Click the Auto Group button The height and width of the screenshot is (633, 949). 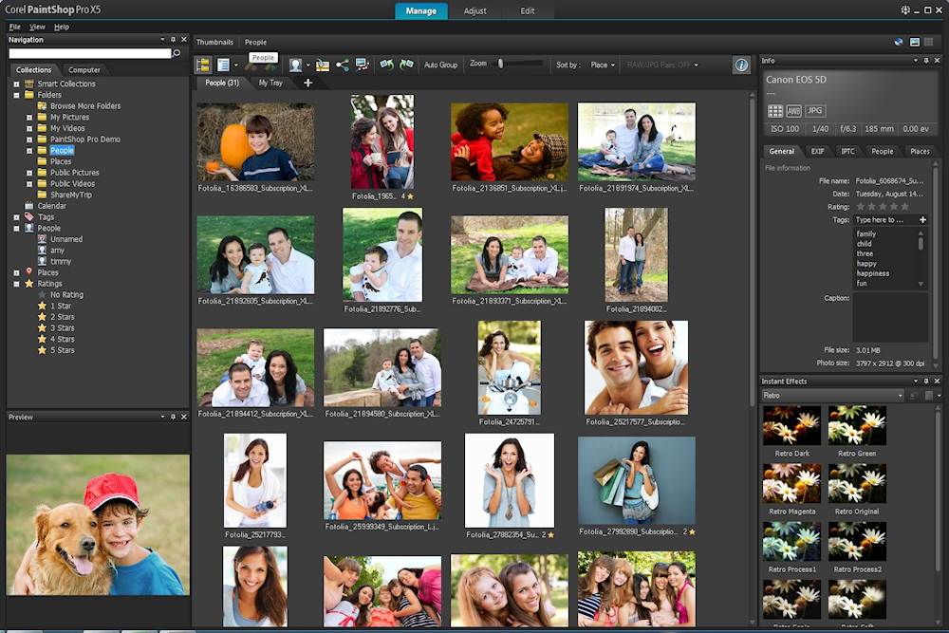click(440, 65)
